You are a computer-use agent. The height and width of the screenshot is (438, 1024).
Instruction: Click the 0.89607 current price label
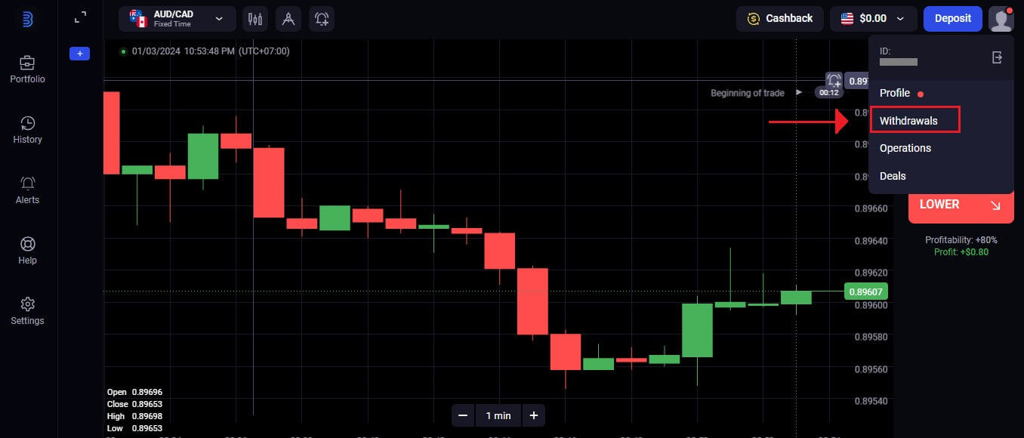[866, 291]
